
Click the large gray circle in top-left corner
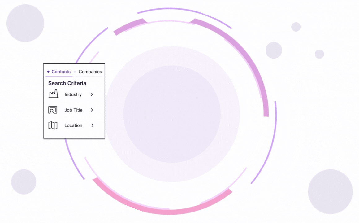[25, 23]
